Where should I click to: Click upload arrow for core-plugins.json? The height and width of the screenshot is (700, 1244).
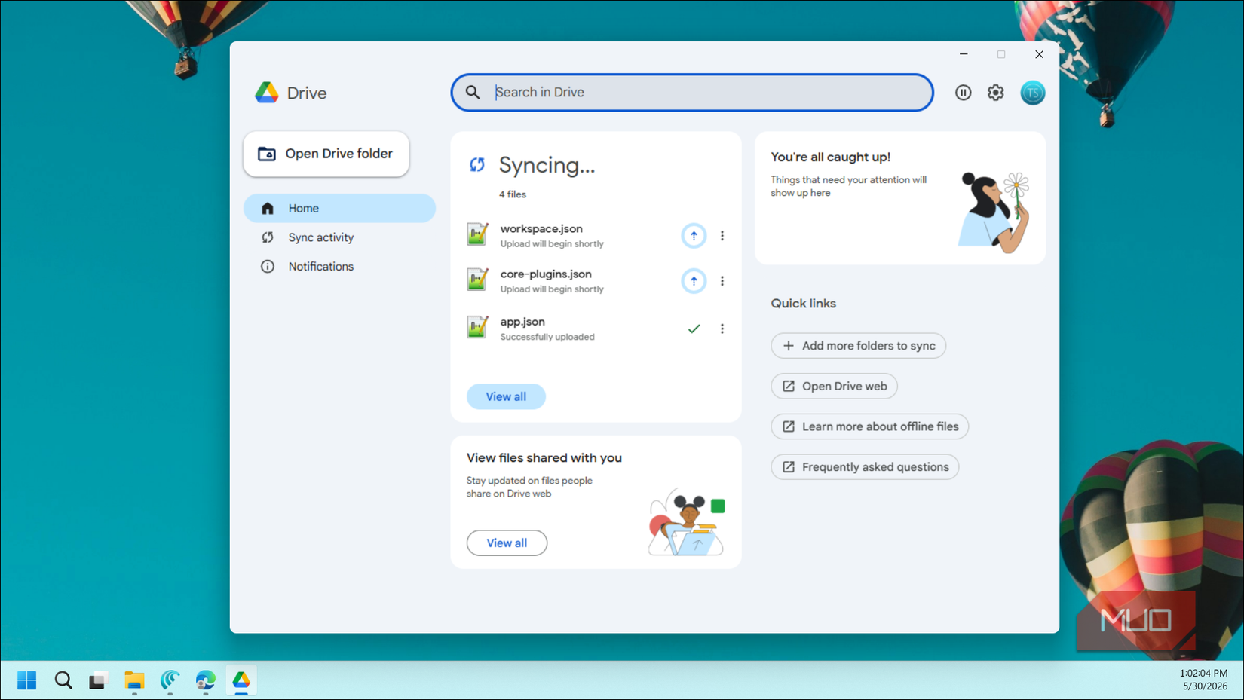pos(694,281)
